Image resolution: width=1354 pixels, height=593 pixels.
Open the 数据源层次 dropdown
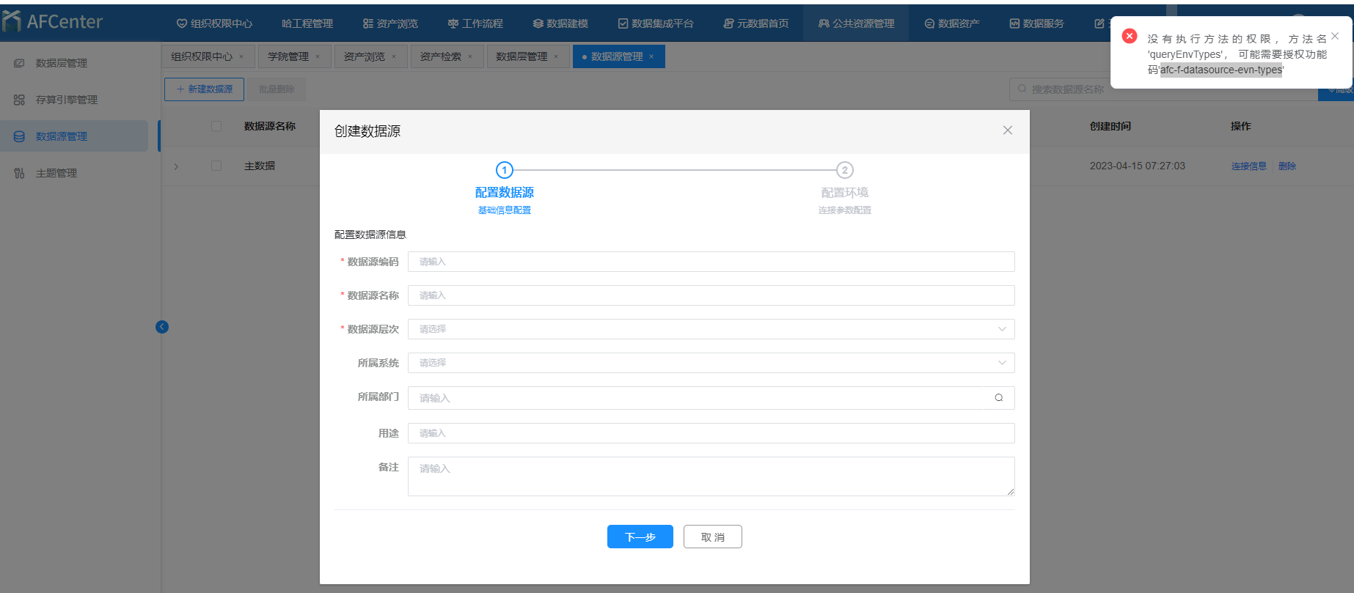tap(711, 329)
